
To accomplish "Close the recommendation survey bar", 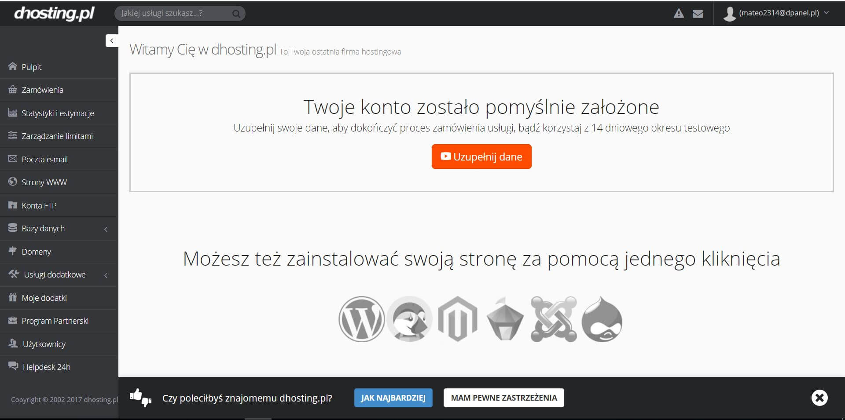I will pos(819,398).
